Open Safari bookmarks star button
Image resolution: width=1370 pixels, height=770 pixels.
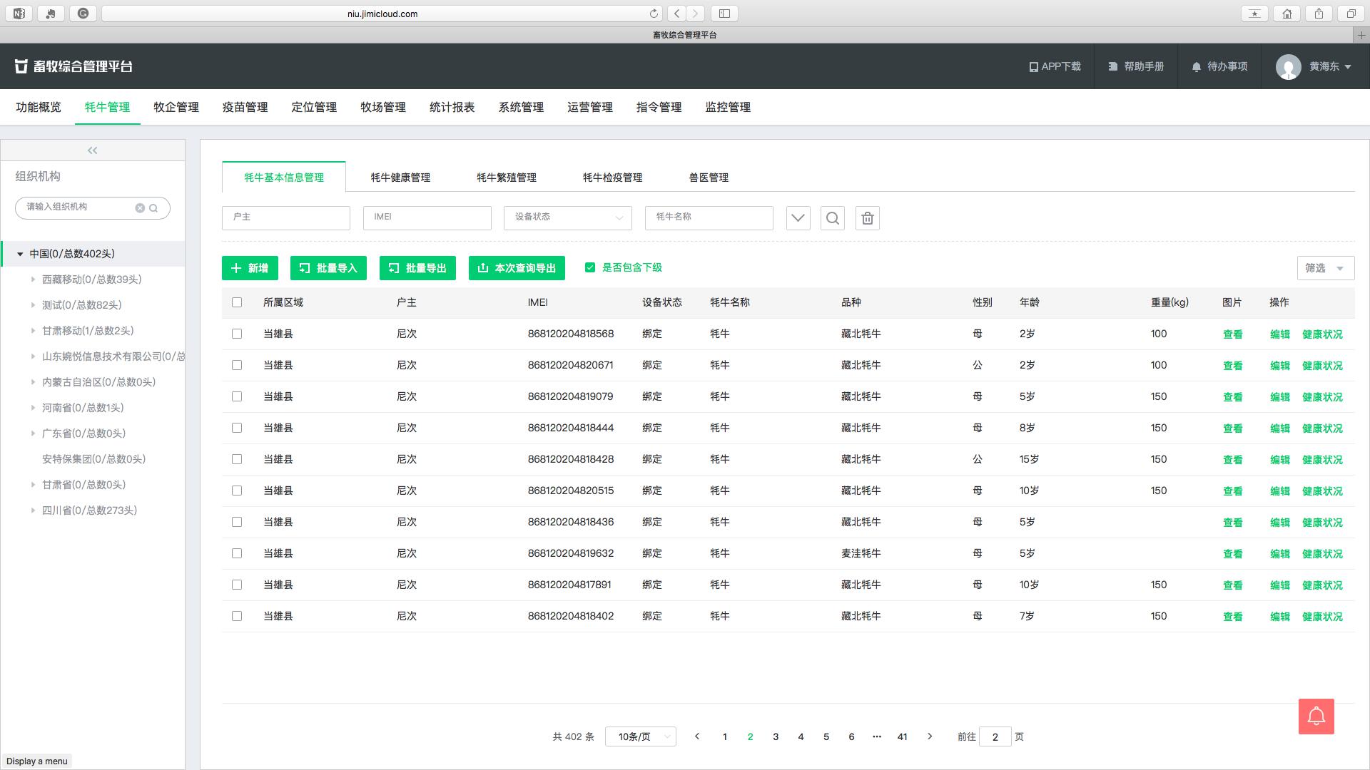1255,14
